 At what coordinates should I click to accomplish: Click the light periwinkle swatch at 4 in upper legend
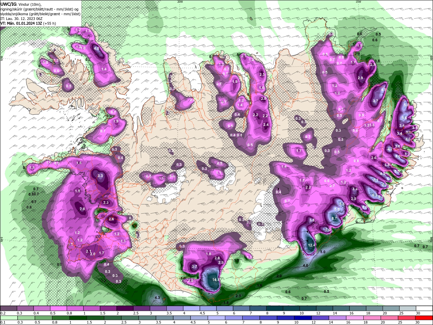click(192, 309)
